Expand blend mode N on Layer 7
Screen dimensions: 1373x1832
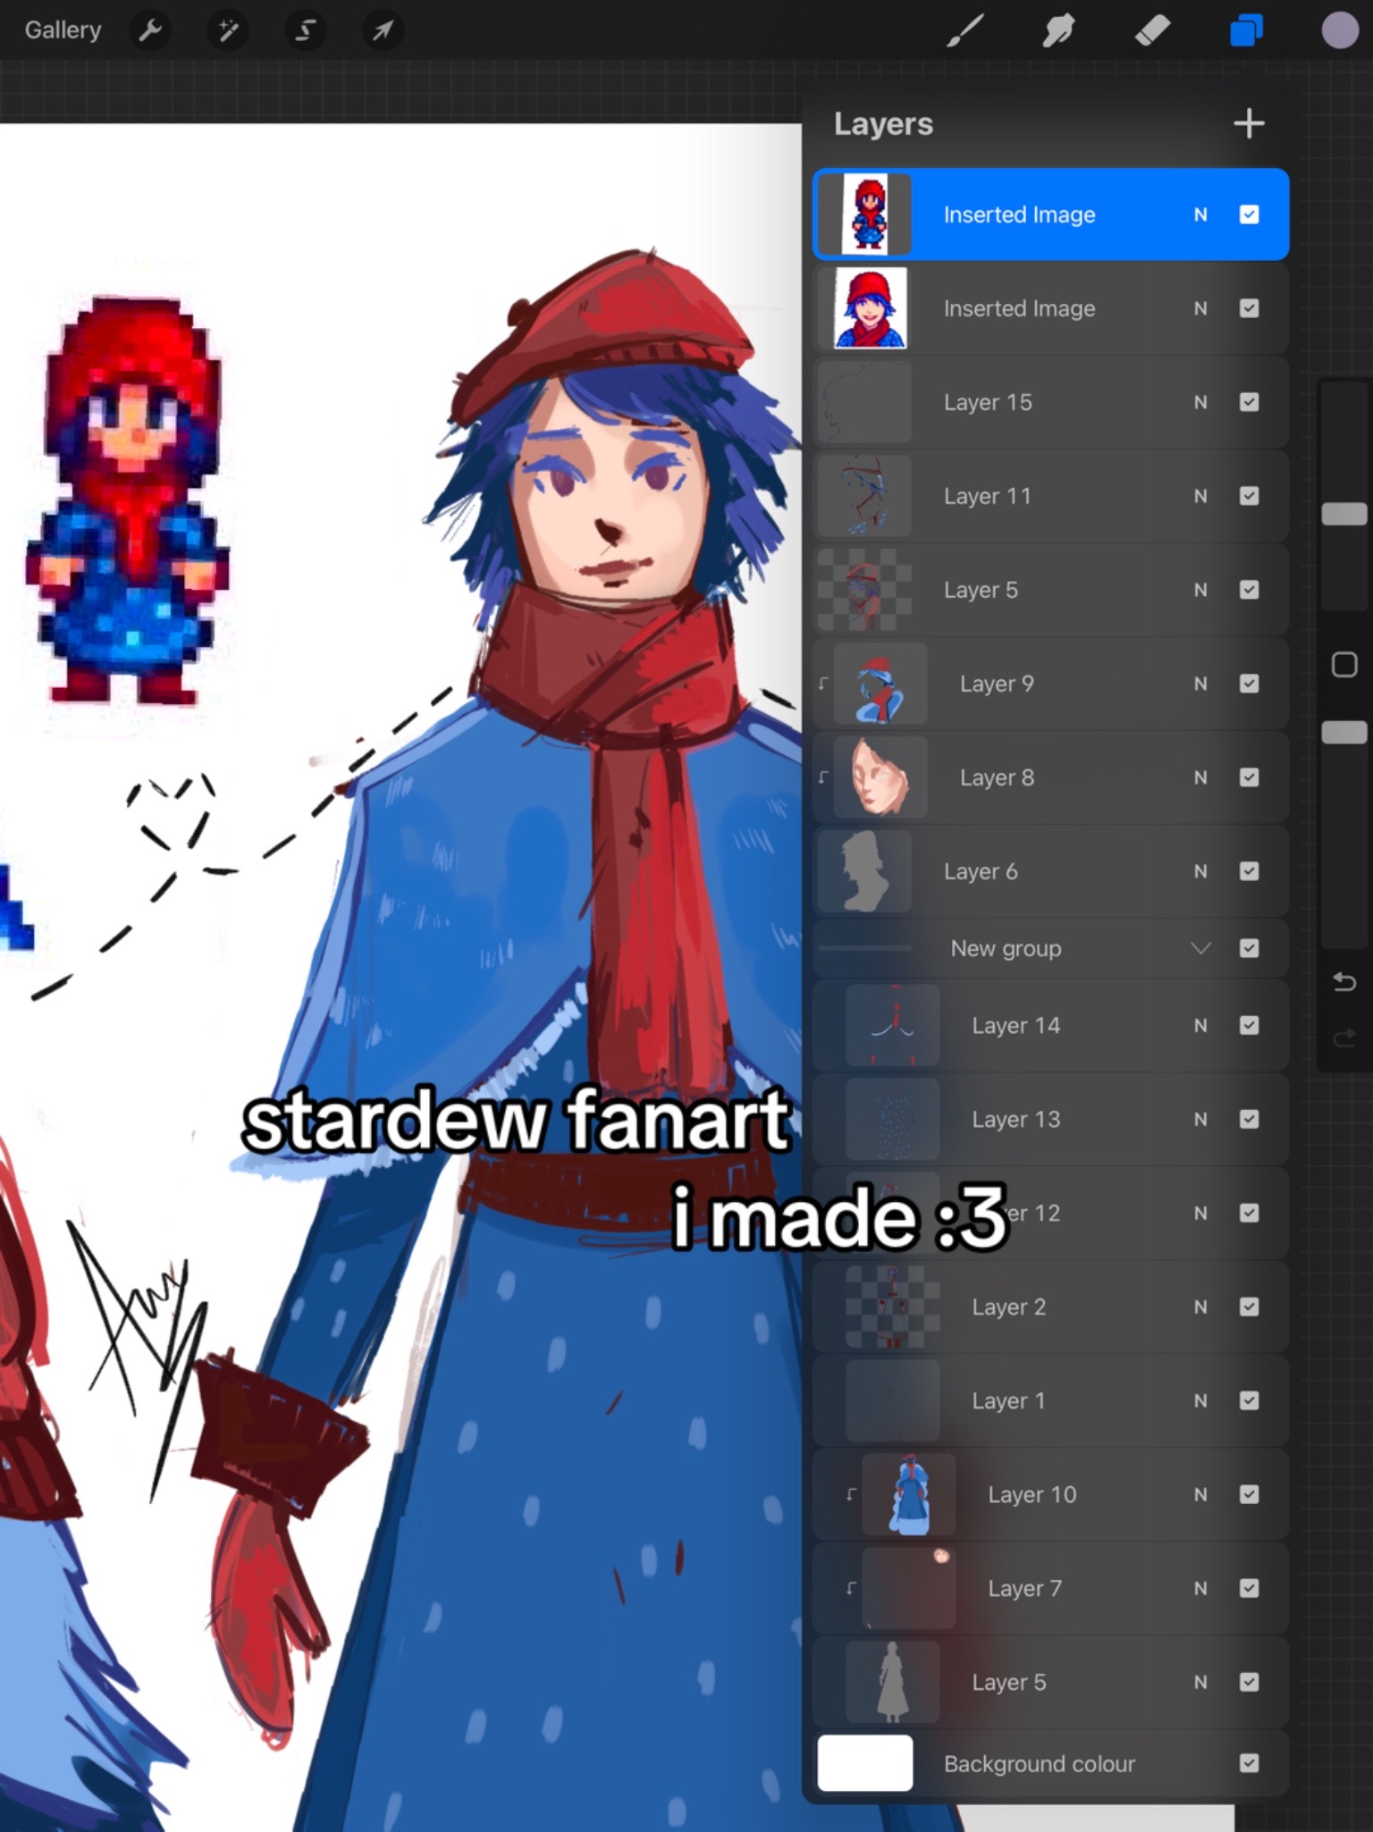point(1200,1588)
